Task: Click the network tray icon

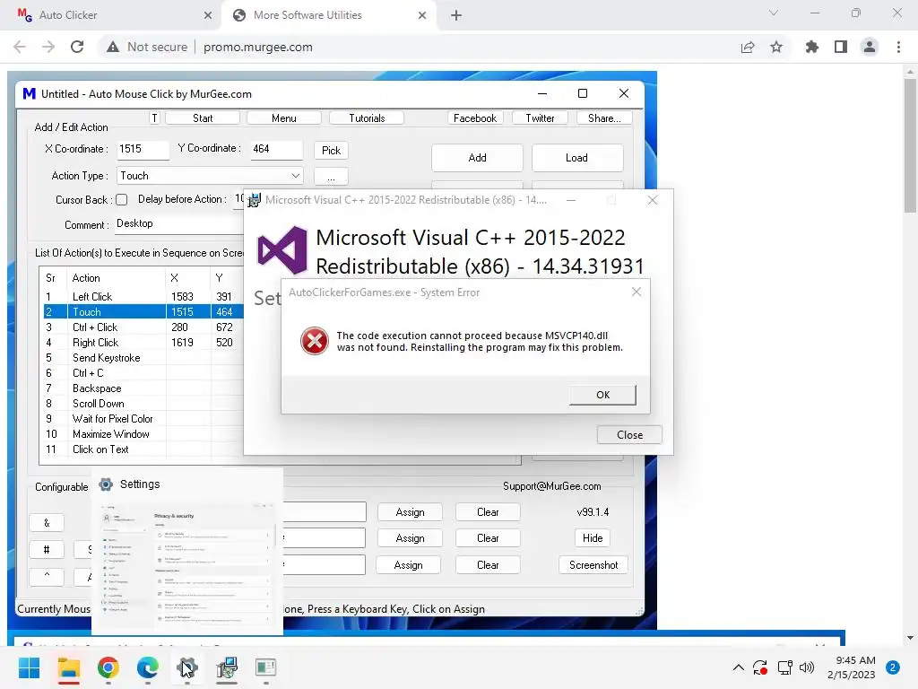Action: [x=784, y=667]
